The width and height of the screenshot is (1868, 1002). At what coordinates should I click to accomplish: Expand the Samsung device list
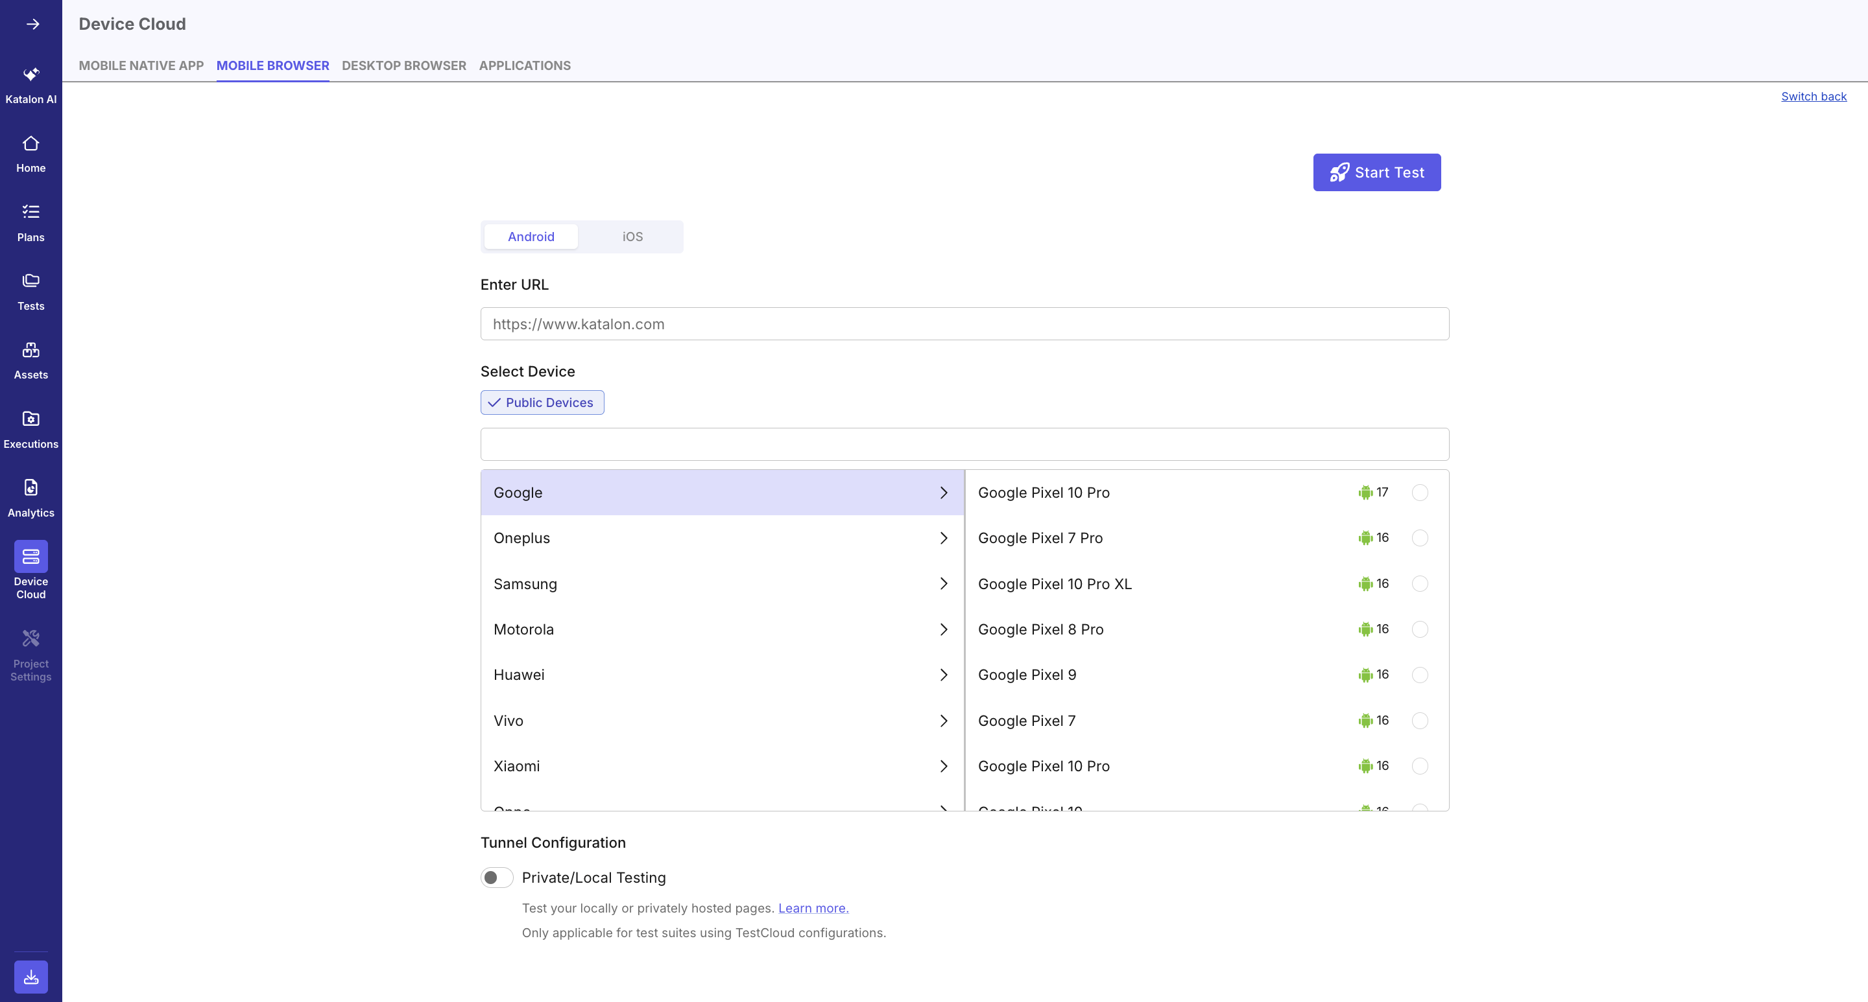pos(723,584)
